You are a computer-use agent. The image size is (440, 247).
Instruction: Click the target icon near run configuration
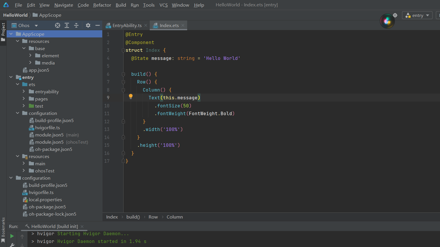click(395, 15)
